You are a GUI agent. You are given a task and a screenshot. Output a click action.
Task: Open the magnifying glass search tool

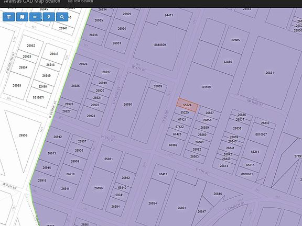[x=62, y=17]
